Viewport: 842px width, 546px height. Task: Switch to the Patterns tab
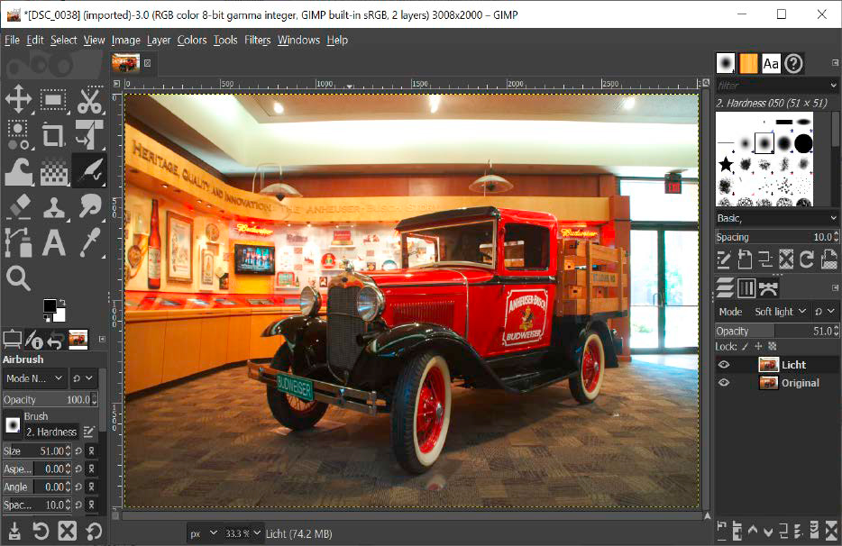point(748,63)
